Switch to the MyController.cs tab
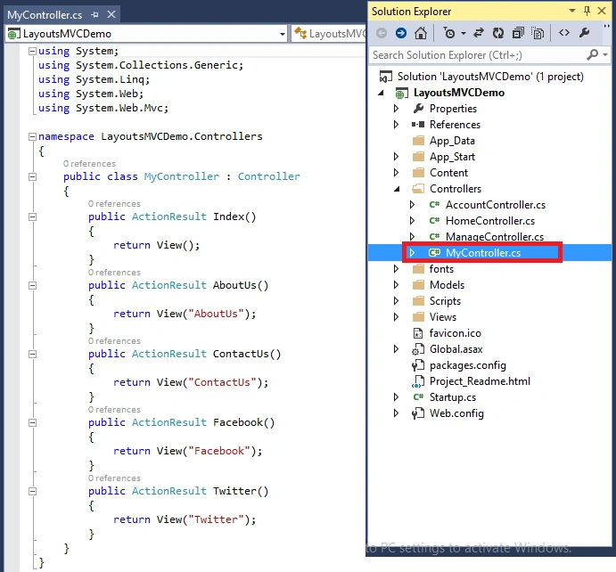 pos(45,15)
